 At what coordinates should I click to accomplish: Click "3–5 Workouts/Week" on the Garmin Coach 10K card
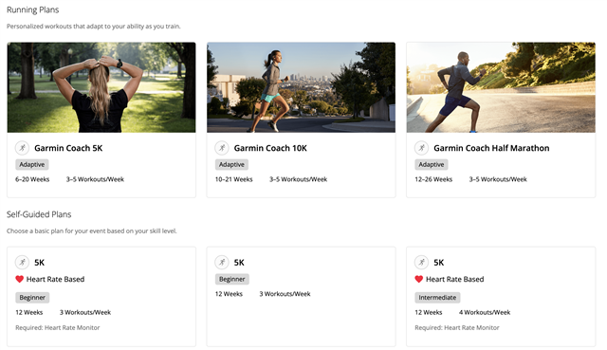[299, 179]
